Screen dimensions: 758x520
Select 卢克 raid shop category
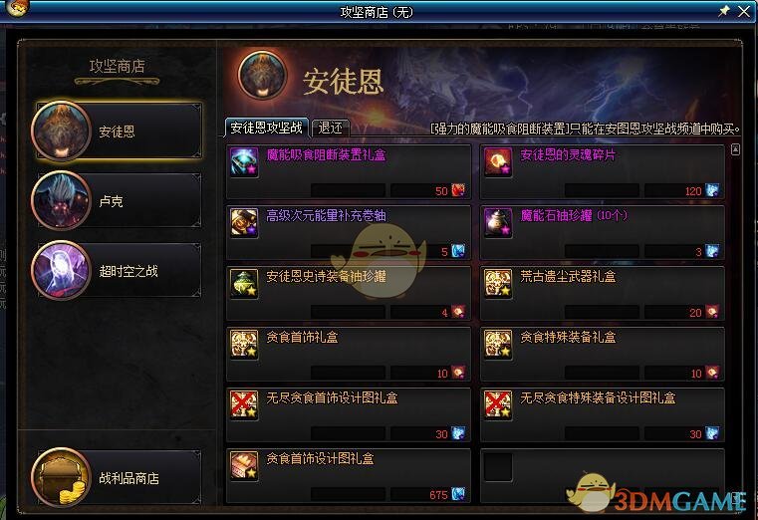click(x=117, y=200)
